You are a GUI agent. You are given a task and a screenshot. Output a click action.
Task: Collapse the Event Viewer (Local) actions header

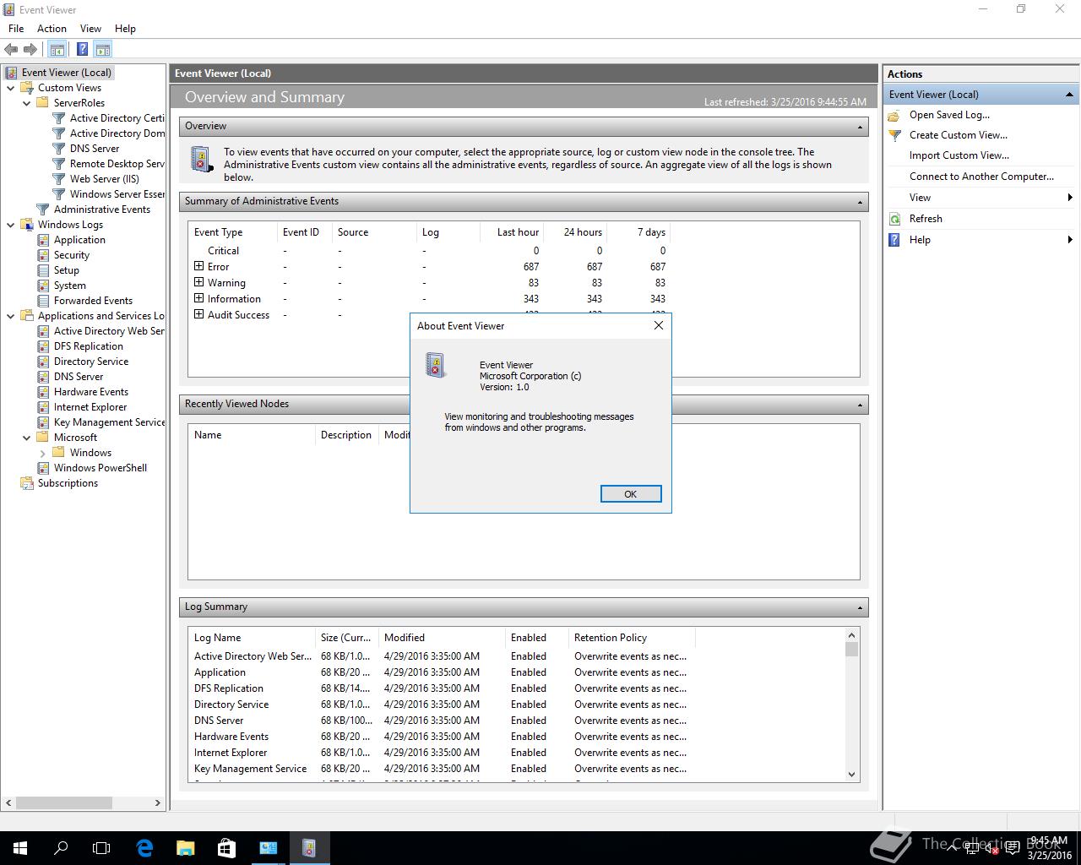tap(1069, 95)
